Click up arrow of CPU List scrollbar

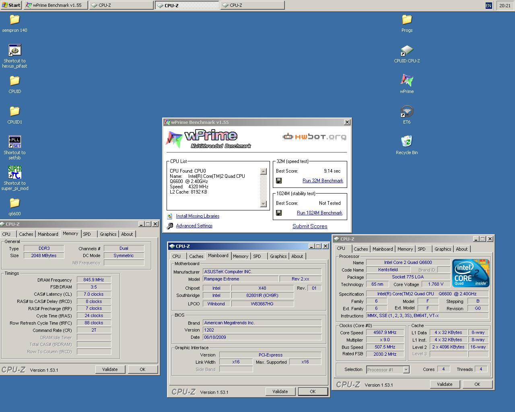(264, 171)
